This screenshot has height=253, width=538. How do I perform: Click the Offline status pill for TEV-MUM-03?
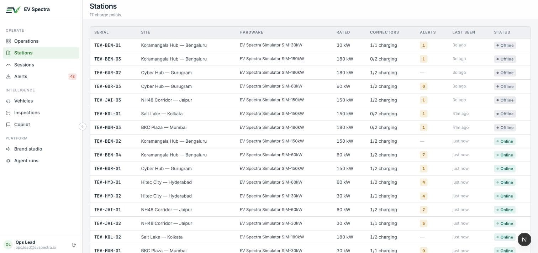(x=505, y=127)
